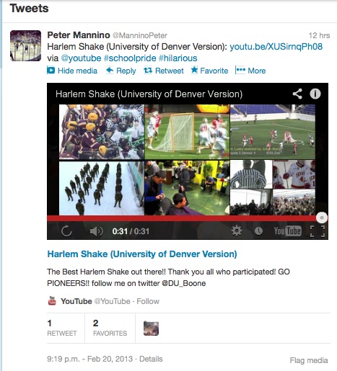Replay the video with the circular arrow

pos(66,231)
